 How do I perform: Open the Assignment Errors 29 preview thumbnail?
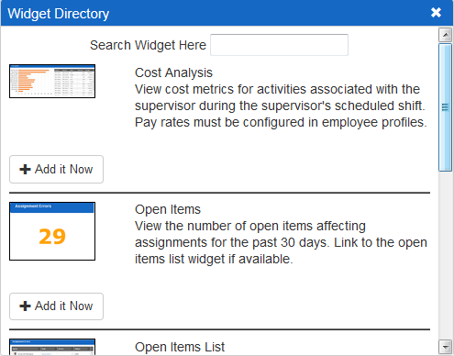pyautogui.click(x=52, y=231)
